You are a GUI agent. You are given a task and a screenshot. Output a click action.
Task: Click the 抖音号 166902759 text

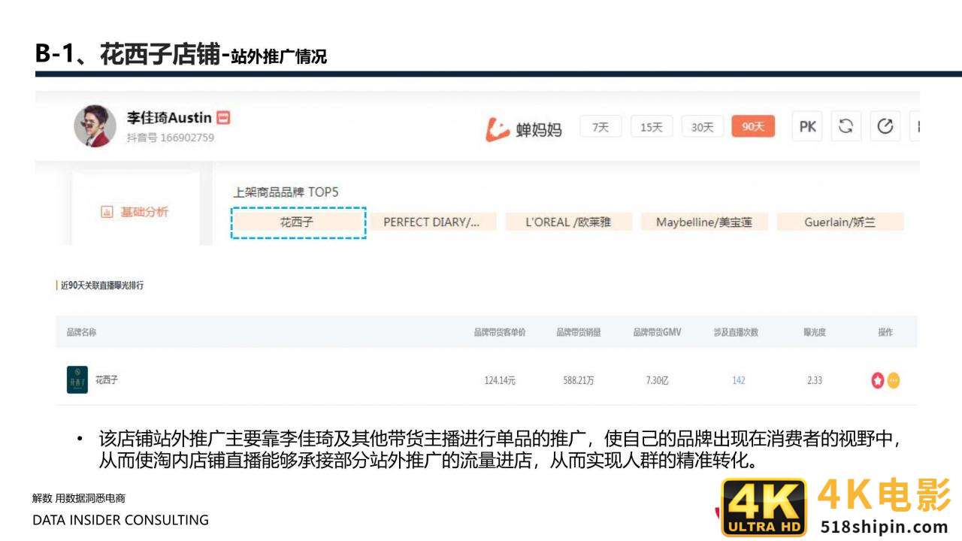point(170,138)
